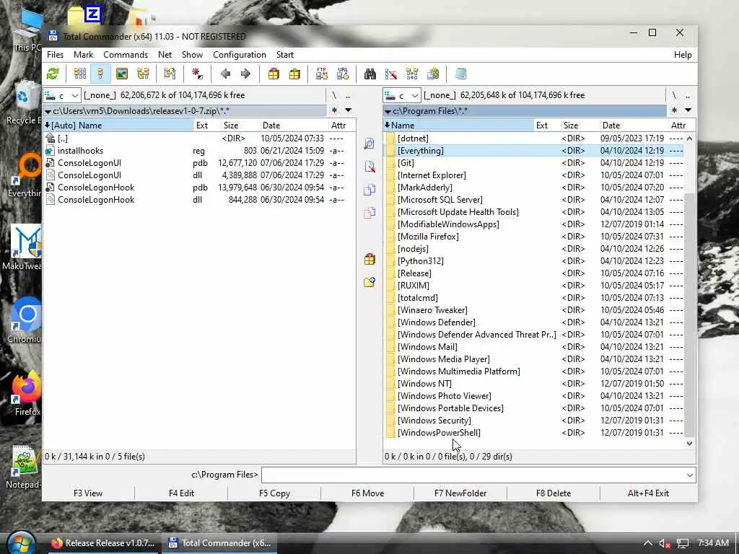Image resolution: width=739 pixels, height=554 pixels.
Task: Select the [WindowsPowerShell] folder
Action: (x=533, y=433)
